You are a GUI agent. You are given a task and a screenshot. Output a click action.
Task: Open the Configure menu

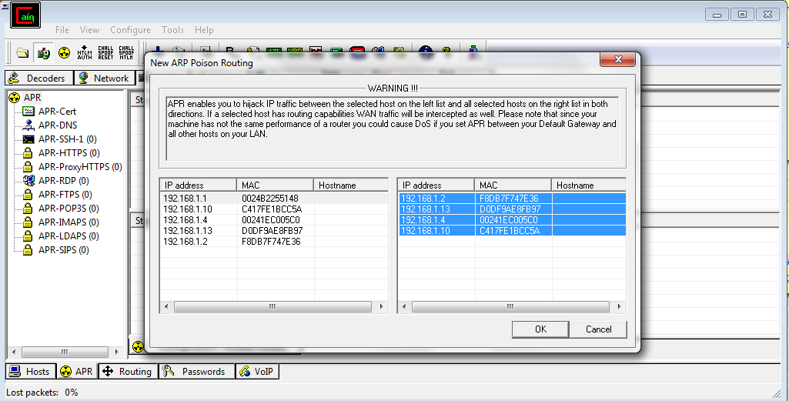pyautogui.click(x=130, y=30)
